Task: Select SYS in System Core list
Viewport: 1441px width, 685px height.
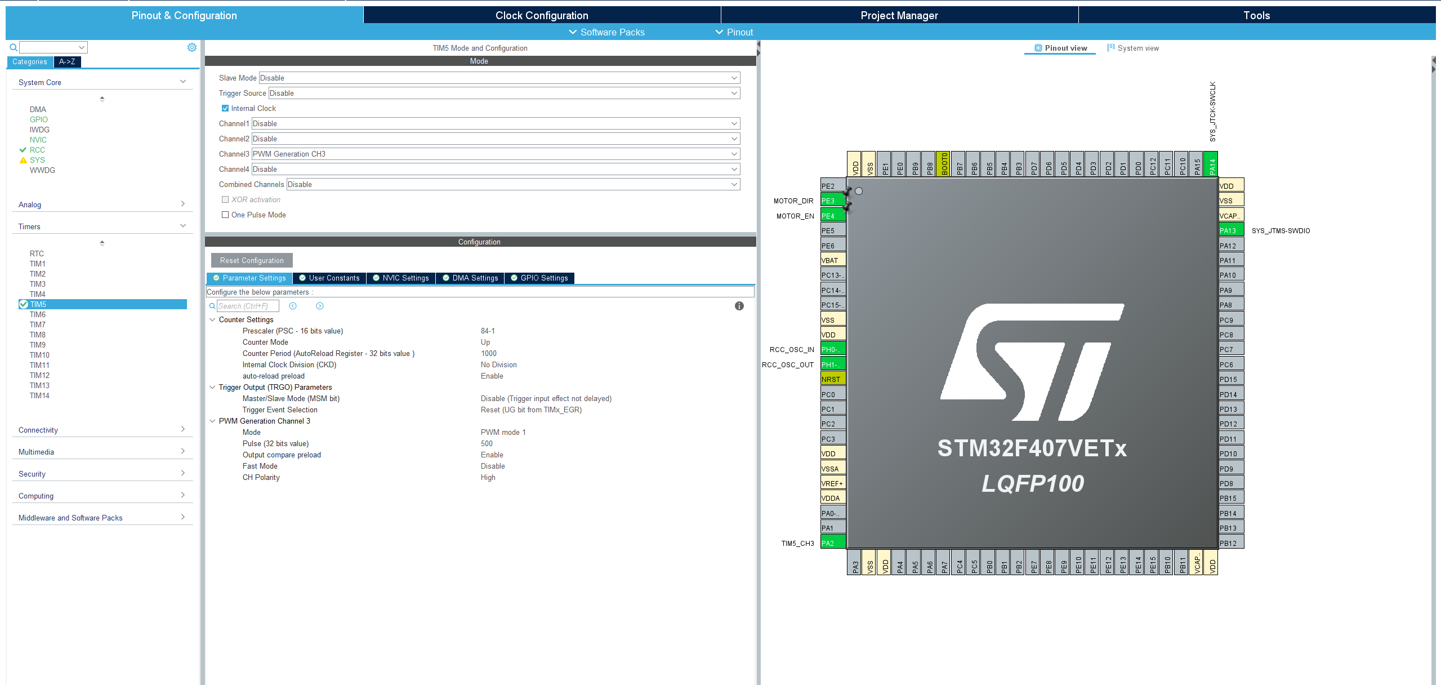Action: [x=37, y=160]
